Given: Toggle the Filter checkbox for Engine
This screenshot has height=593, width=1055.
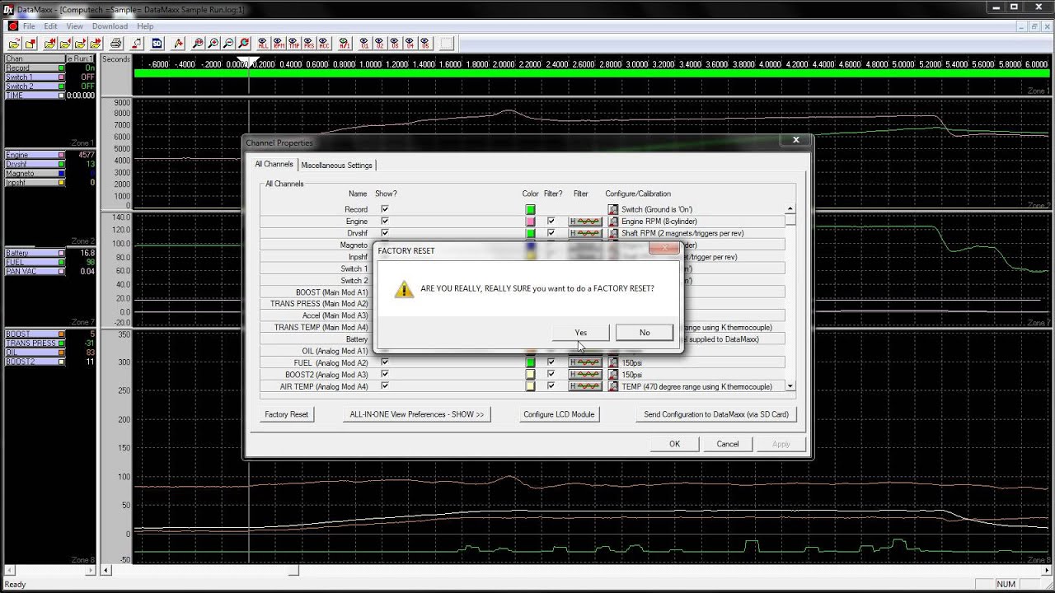Looking at the screenshot, I should [551, 222].
